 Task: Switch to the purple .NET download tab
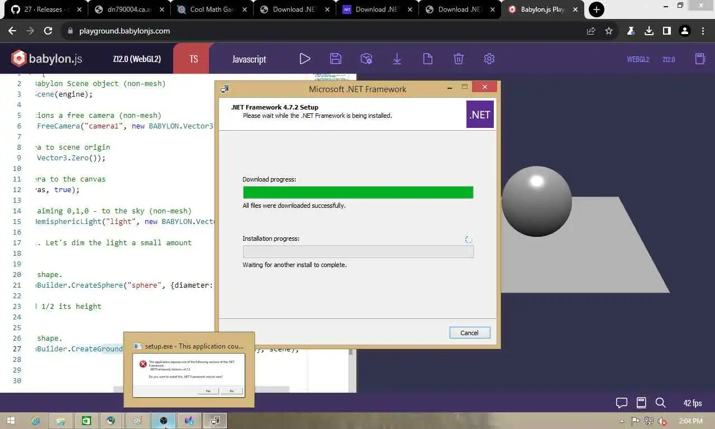pyautogui.click(x=377, y=9)
